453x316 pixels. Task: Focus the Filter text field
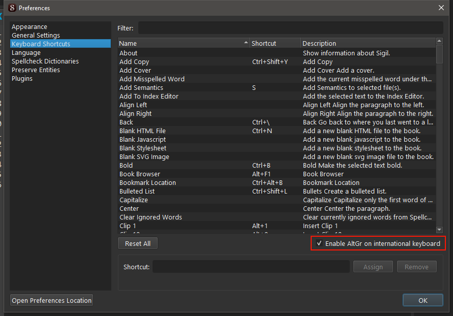[291, 28]
